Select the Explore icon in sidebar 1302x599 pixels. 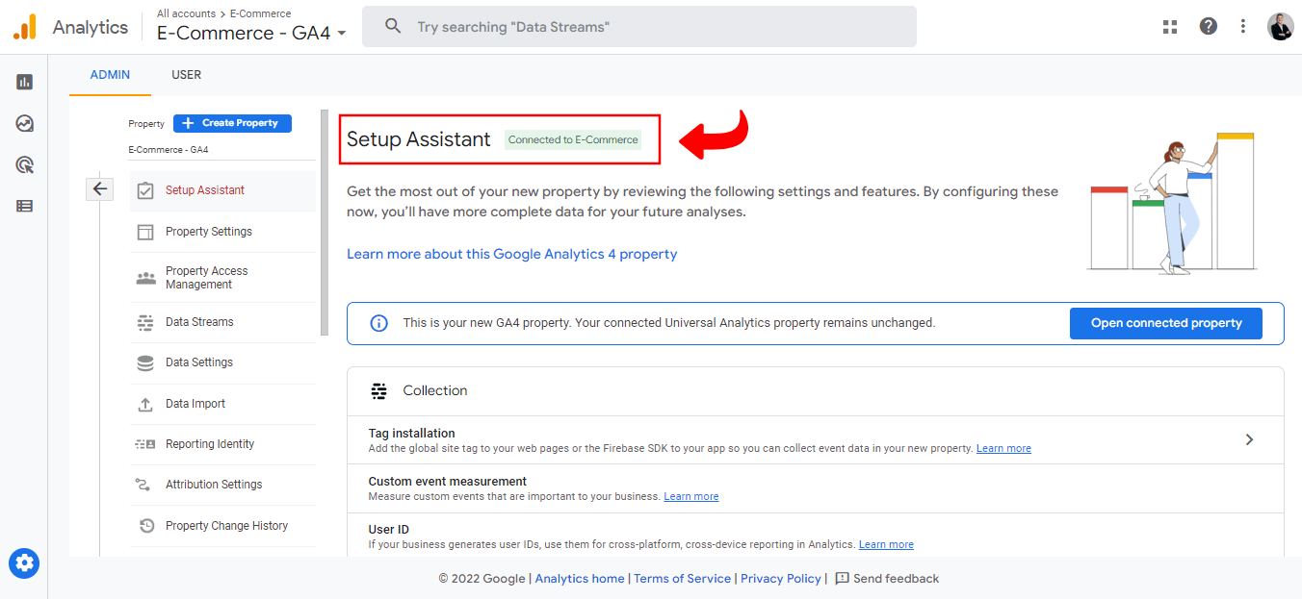tap(24, 123)
